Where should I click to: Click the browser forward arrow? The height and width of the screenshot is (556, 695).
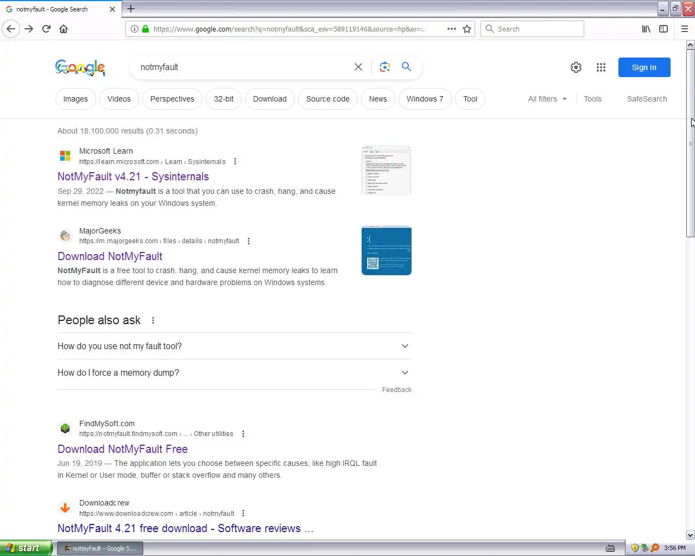pos(29,29)
